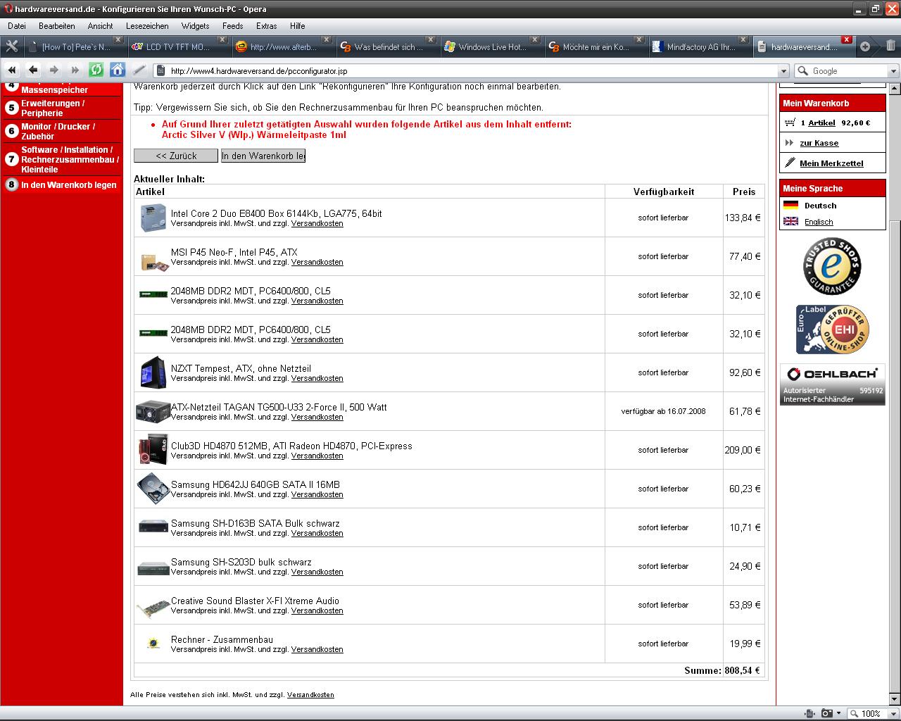Click the Sound Blaster X-Fi card thumbnail
901x721 pixels.
pyautogui.click(x=153, y=607)
